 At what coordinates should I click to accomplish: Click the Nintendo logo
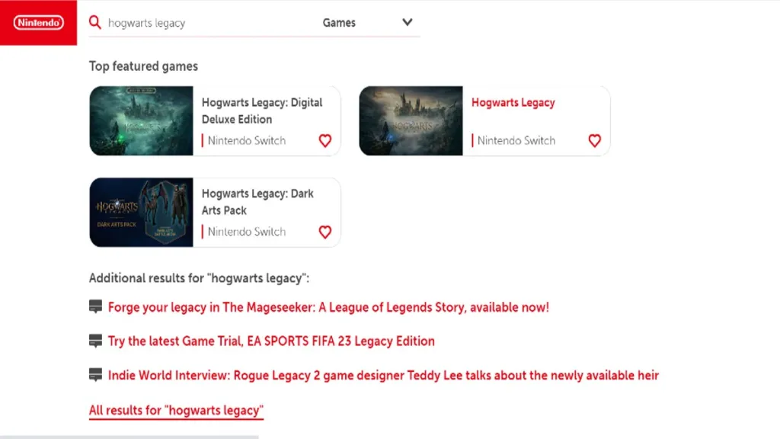[x=38, y=23]
